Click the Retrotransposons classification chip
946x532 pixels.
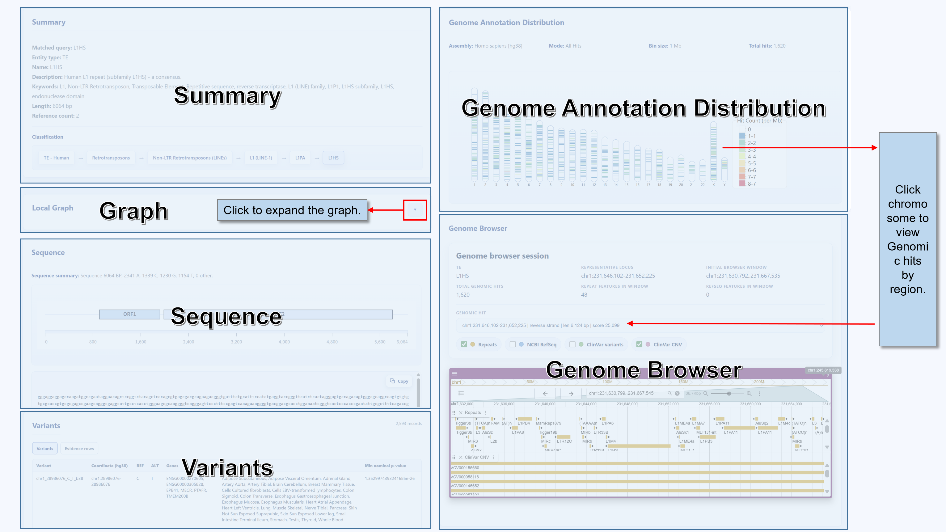[111, 158]
